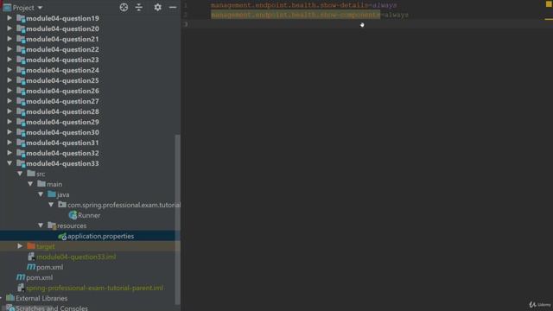Click the package folder icon

(x=62, y=205)
